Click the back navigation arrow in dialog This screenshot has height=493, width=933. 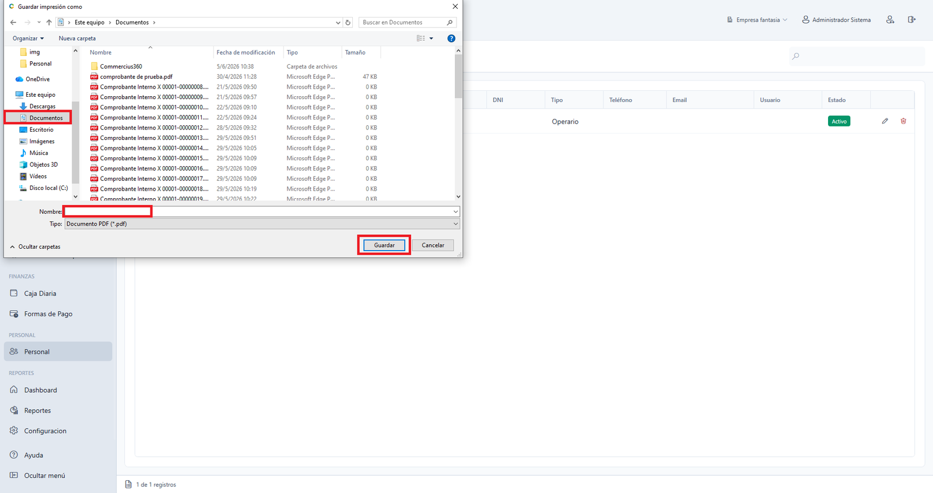(13, 23)
